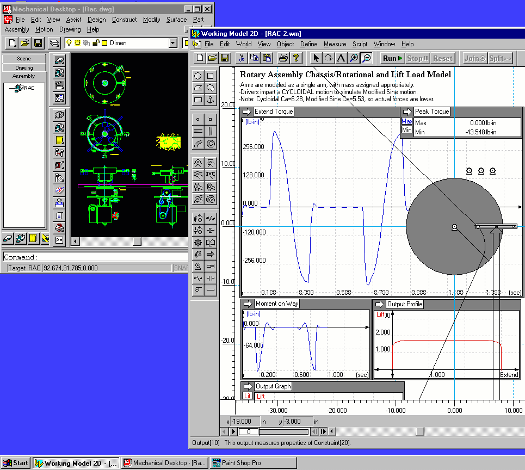Image resolution: width=525 pixels, height=470 pixels.
Task: Click Working Model horizontal scrollbar thumb
Action: [x=420, y=431]
